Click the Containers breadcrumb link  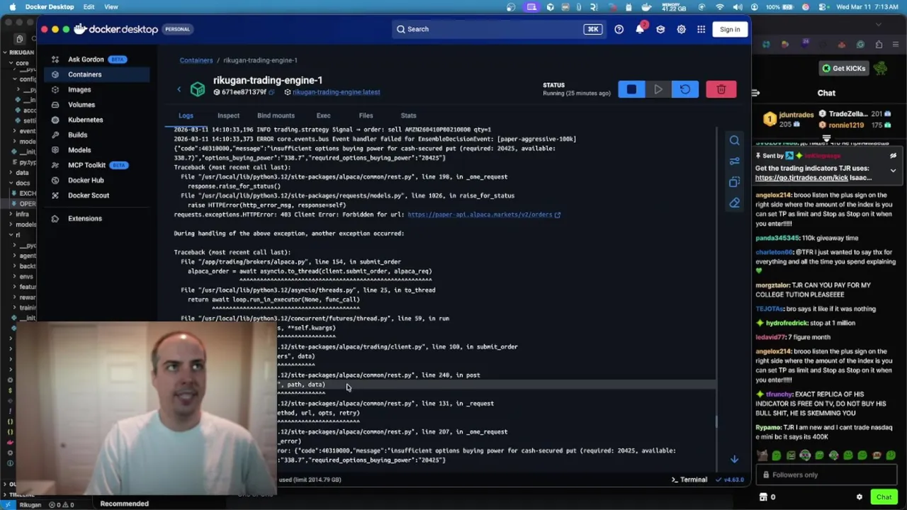[x=196, y=60]
